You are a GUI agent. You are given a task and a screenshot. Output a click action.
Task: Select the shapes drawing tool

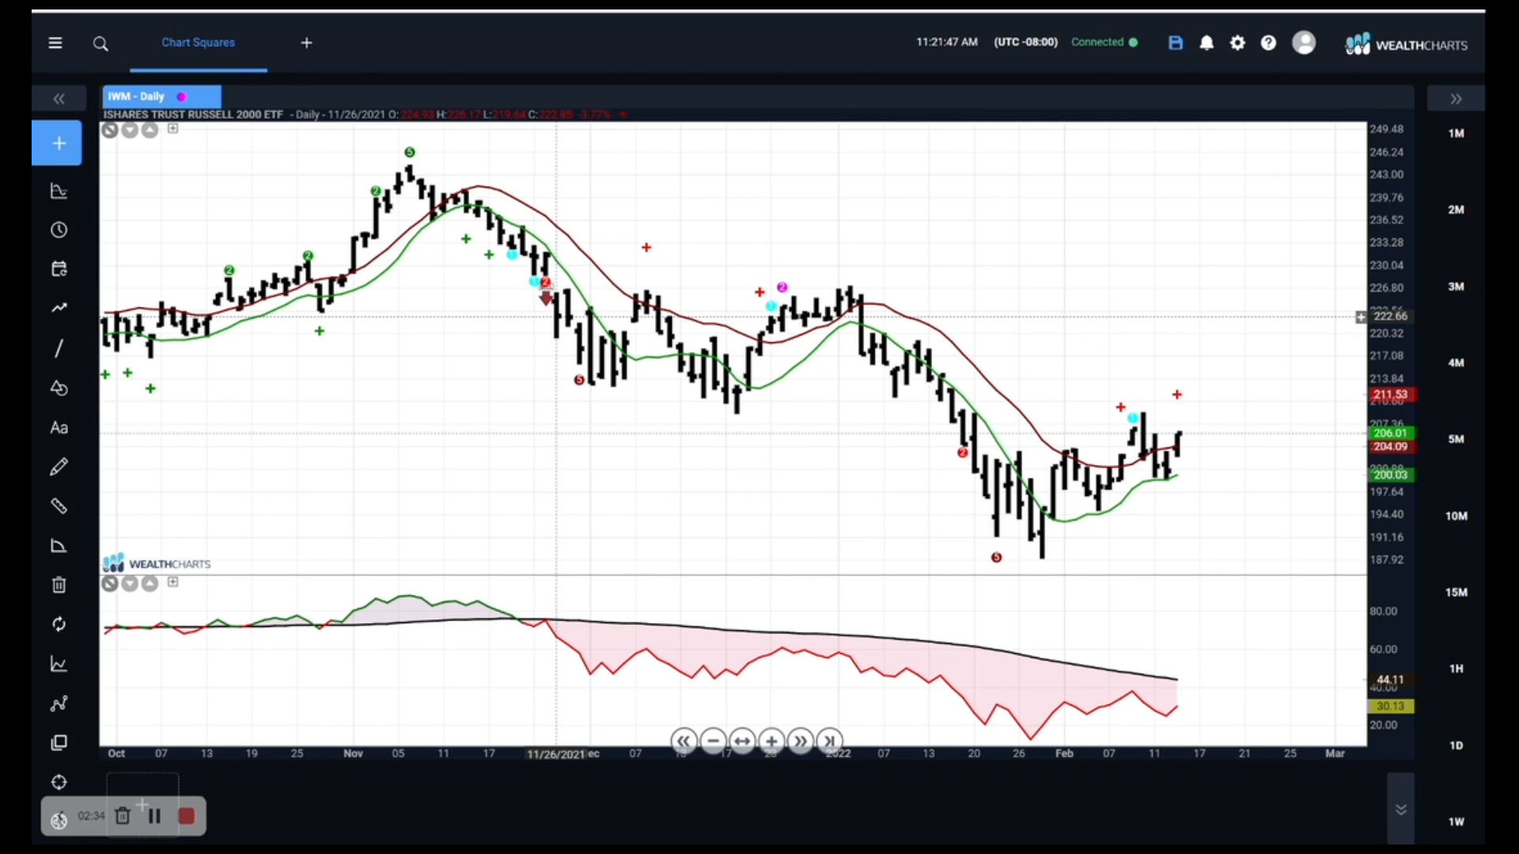click(x=59, y=387)
